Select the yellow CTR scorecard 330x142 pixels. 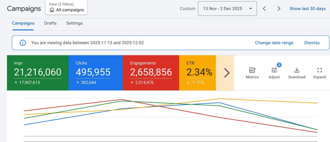198,73
